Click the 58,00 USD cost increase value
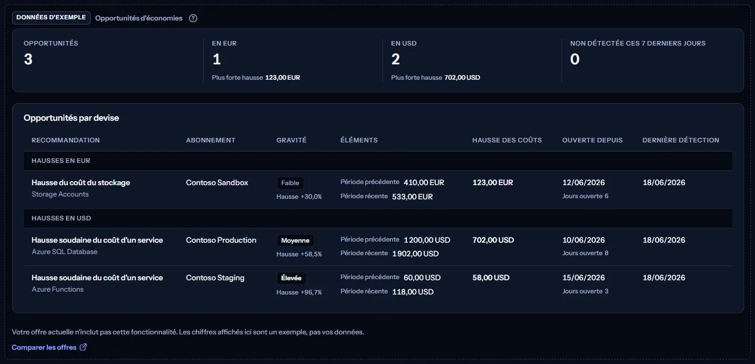Screen dimensions: 755x364 pos(491,278)
